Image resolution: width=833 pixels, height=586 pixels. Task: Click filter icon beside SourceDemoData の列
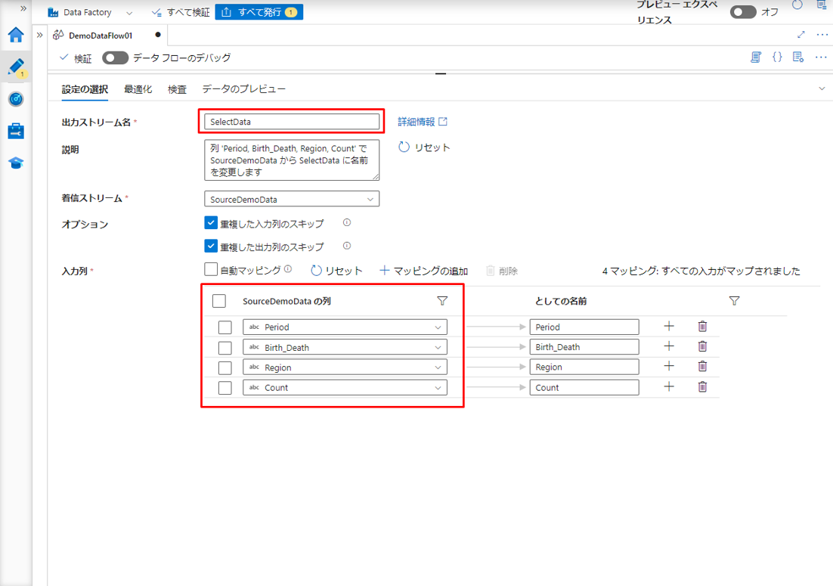click(x=442, y=301)
